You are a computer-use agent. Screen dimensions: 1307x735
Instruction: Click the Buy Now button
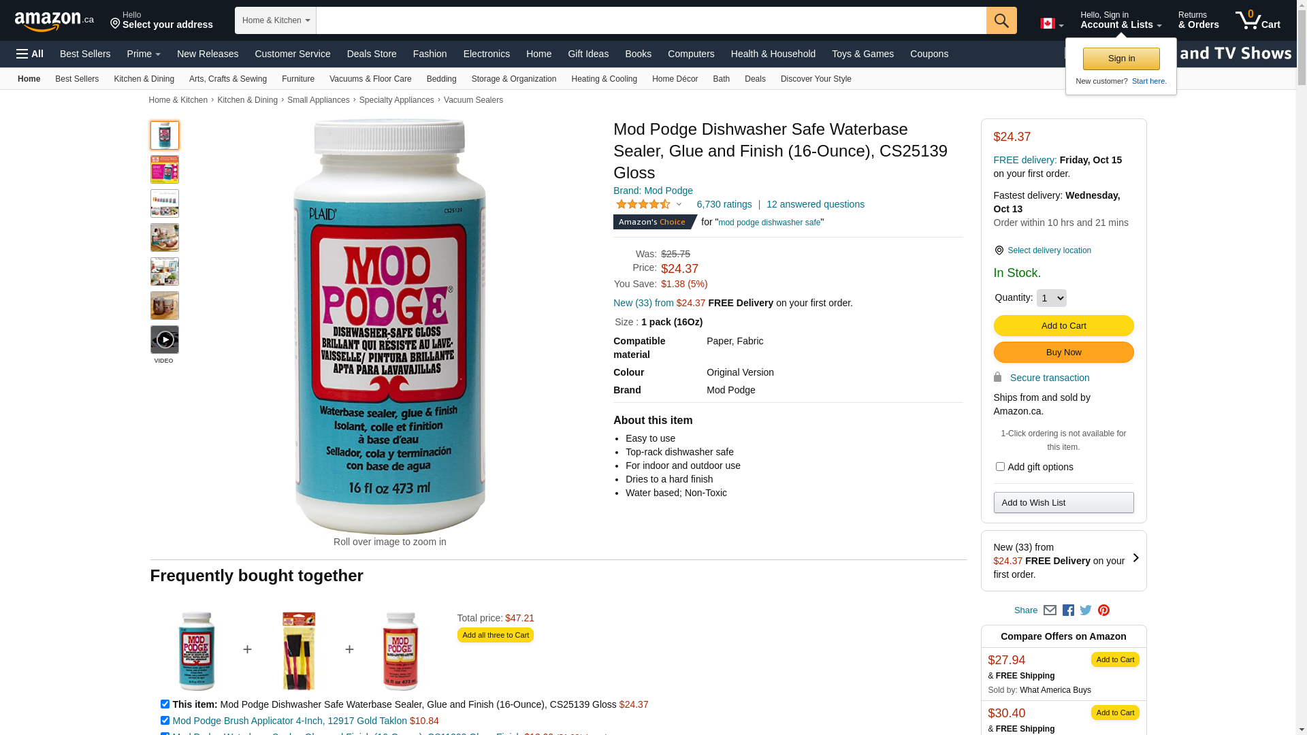point(1063,353)
